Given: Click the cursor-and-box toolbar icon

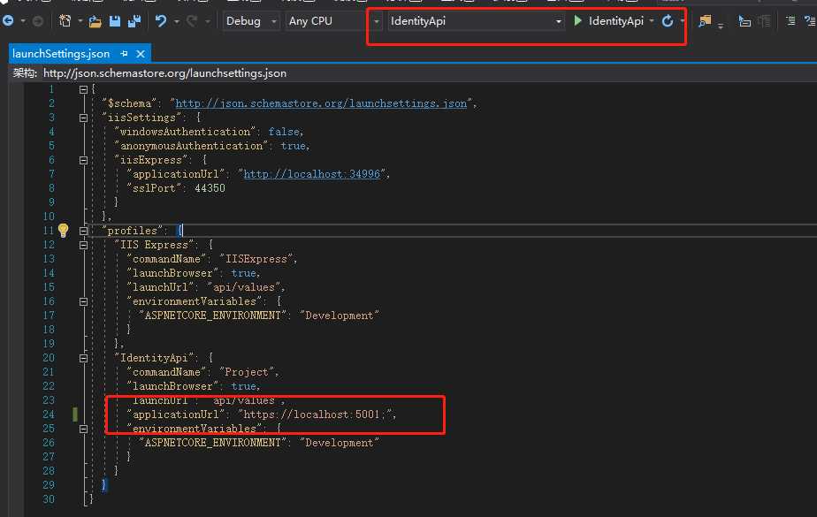Looking at the screenshot, I should (x=744, y=21).
